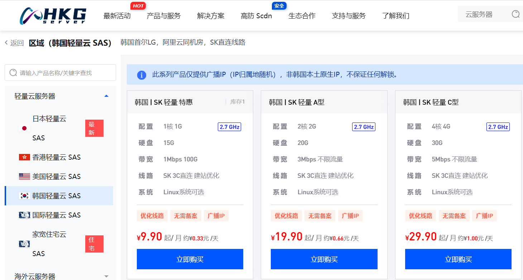
Task: Click the 库存1 stock label
Action: (237, 102)
